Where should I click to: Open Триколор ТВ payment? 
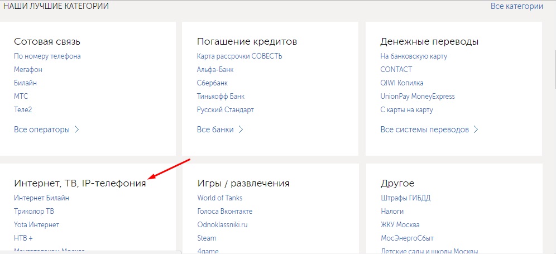click(x=34, y=211)
